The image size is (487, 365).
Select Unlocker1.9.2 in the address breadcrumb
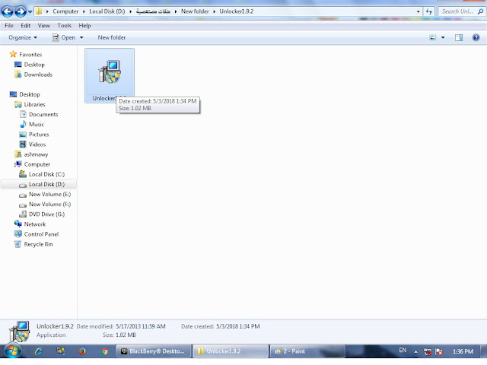(x=237, y=11)
